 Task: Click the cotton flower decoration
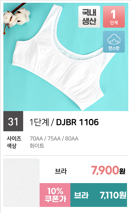click(16, 17)
